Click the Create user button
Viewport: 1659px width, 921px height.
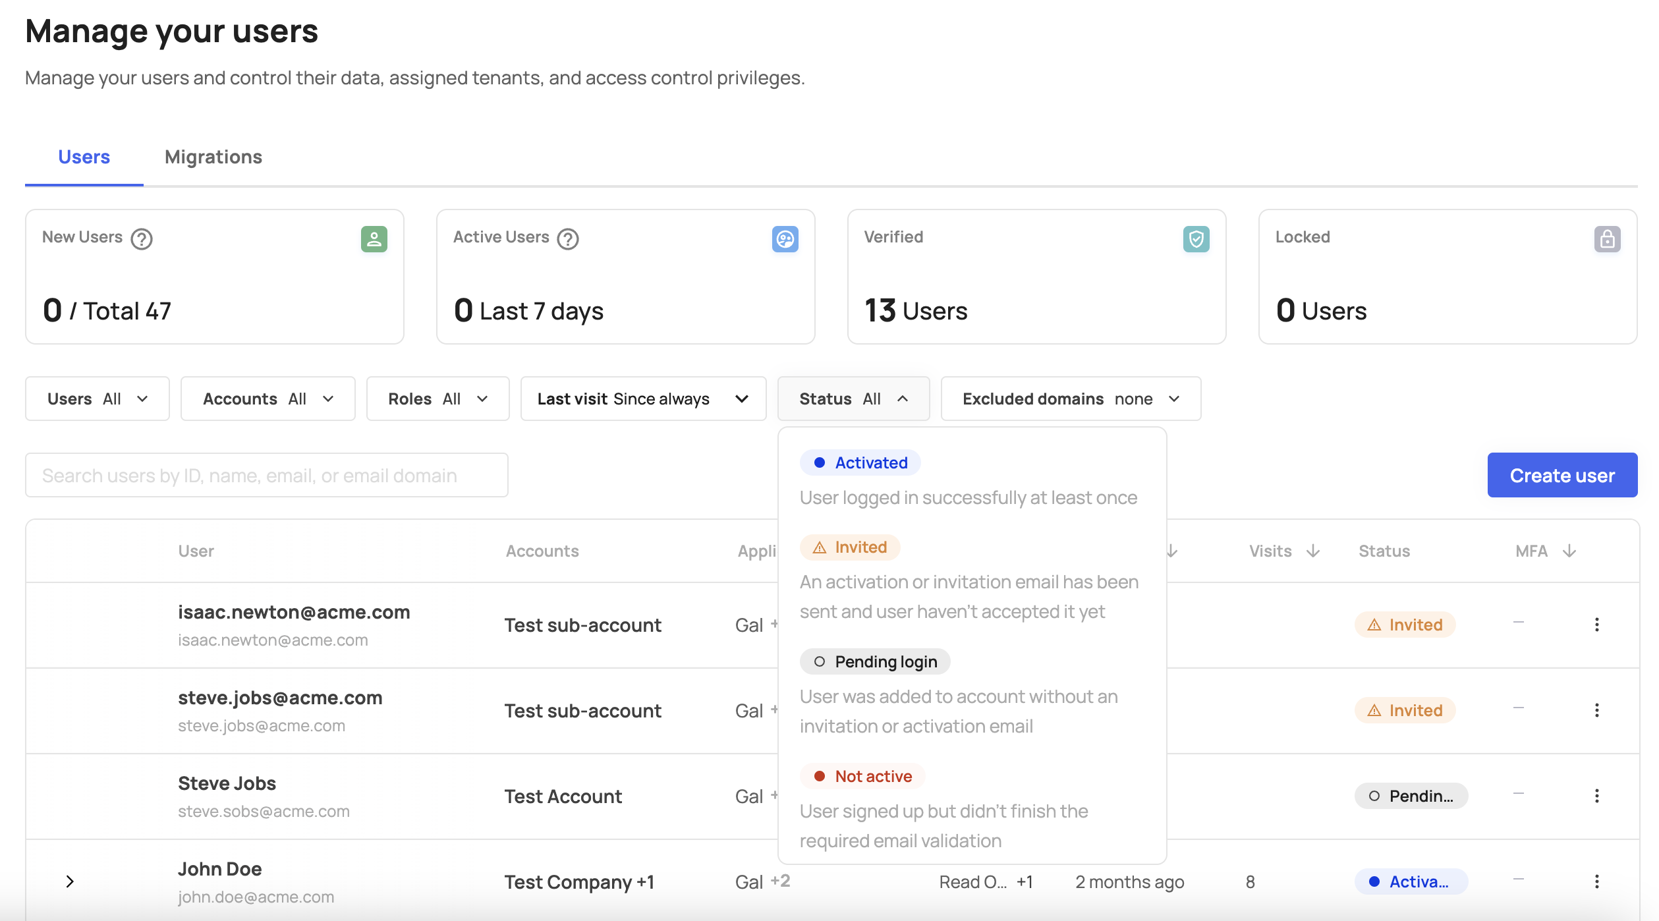1561,475
